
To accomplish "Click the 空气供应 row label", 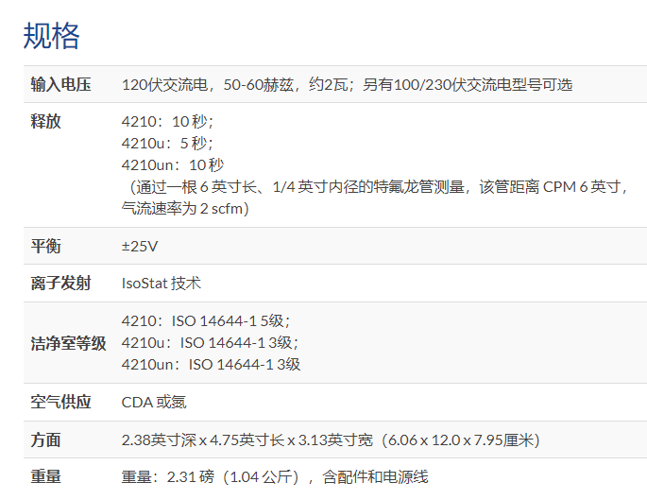I will point(60,402).
